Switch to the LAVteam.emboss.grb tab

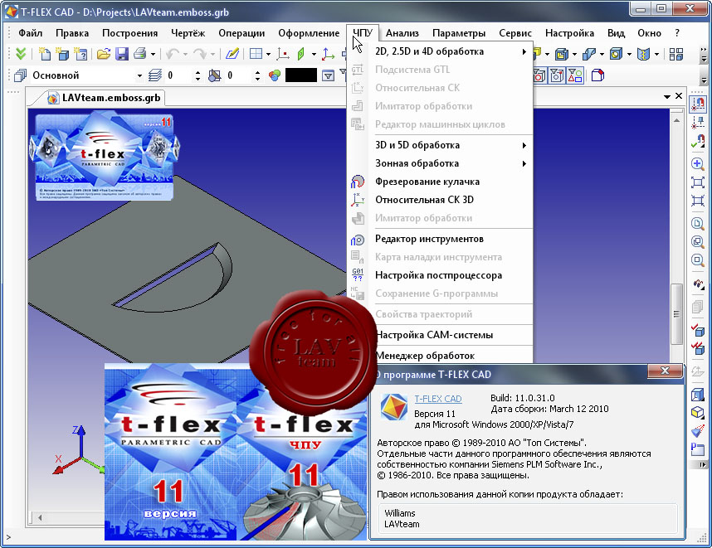click(x=105, y=98)
